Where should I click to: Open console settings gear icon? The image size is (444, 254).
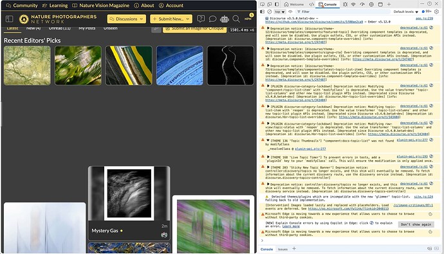(436, 12)
